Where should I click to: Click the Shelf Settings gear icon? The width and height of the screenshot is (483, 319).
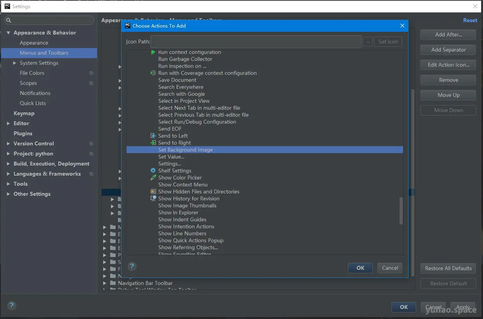pyautogui.click(x=153, y=171)
